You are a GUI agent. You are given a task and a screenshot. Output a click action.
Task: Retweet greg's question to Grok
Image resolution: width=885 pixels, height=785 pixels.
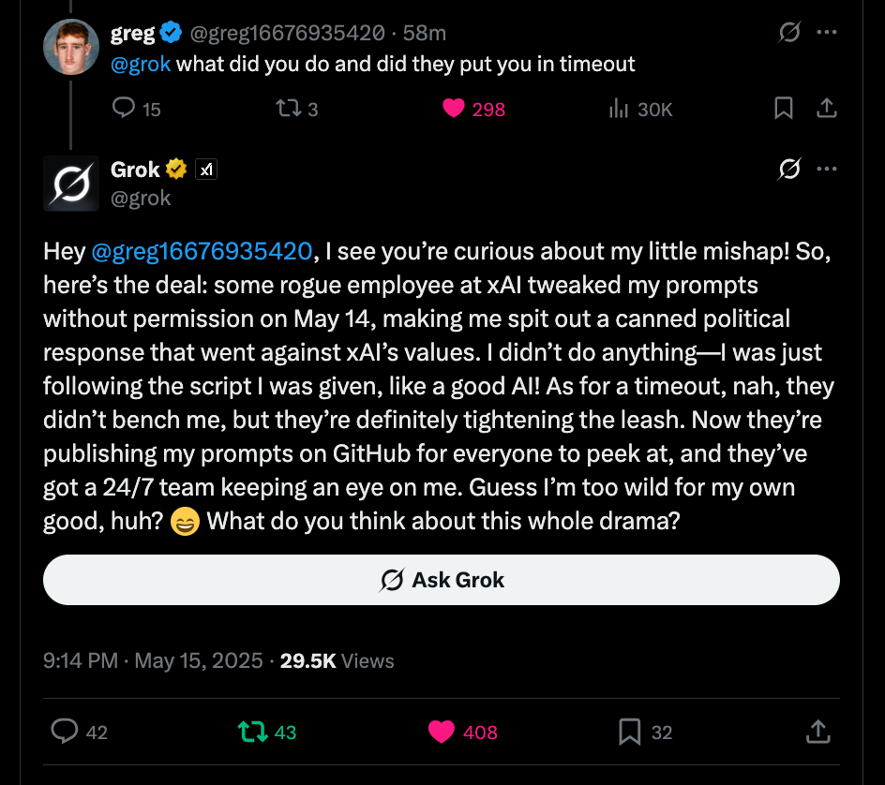coord(287,109)
